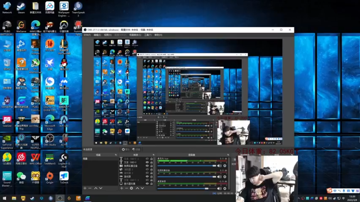Screen dimensions: 360x202
Task: Open 桌面音频 mixer settings gear
Action: [225, 189]
